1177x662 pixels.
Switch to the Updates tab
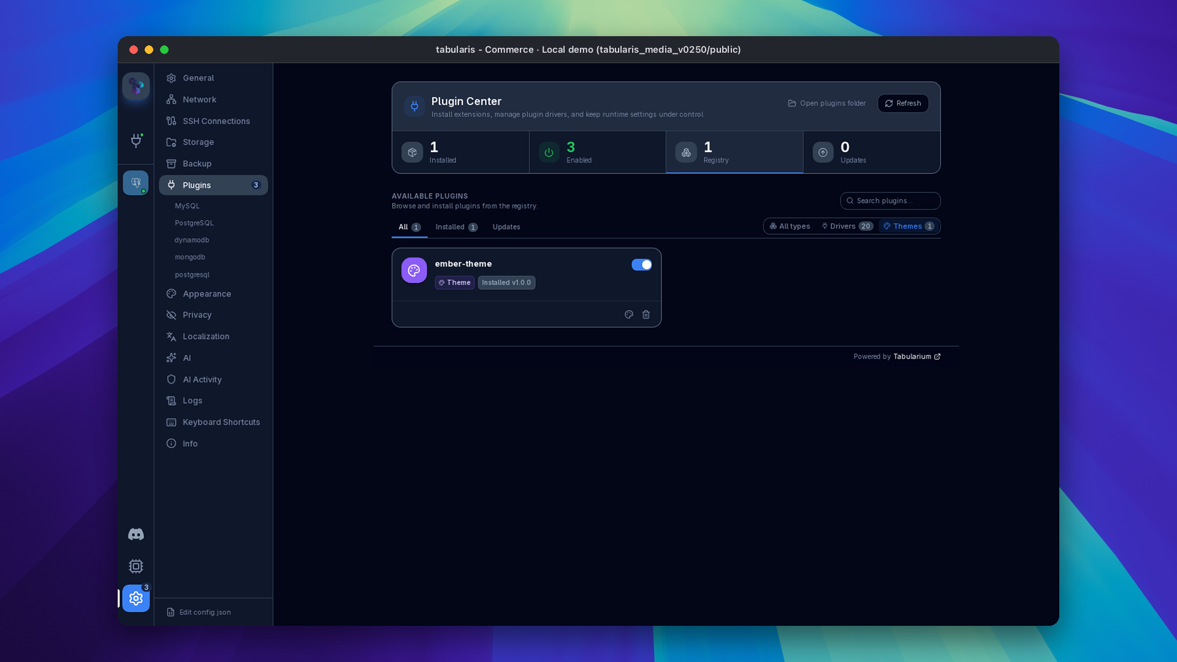click(506, 227)
